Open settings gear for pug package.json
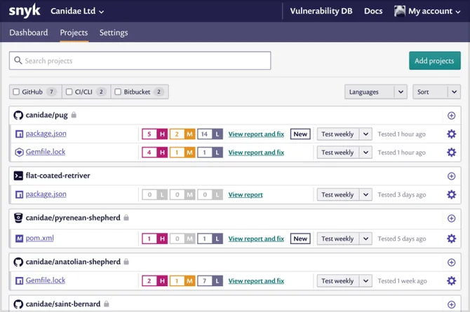The height and width of the screenshot is (312, 470). pyautogui.click(x=452, y=134)
